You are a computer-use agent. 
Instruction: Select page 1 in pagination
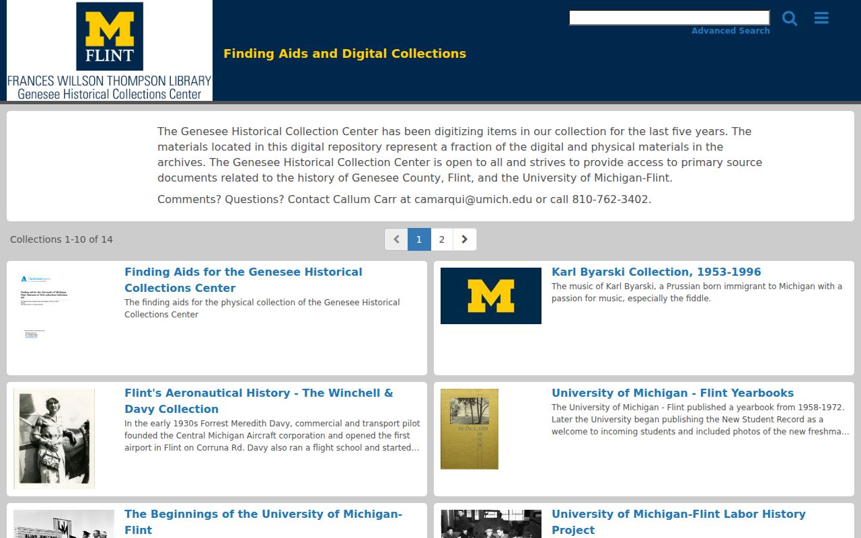click(419, 239)
